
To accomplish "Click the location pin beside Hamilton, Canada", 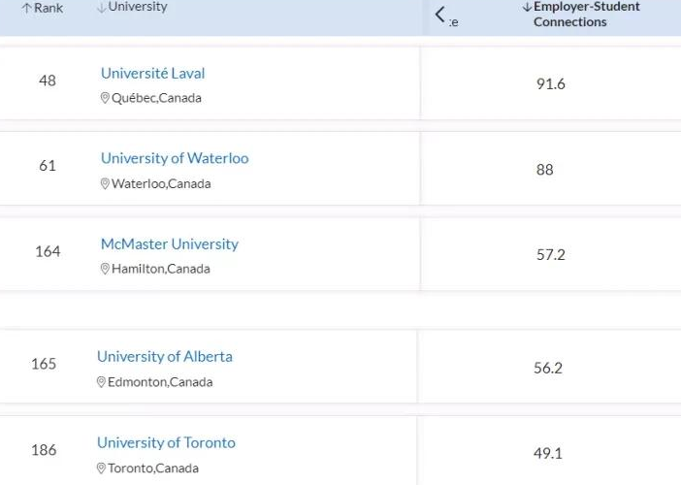I will (106, 269).
